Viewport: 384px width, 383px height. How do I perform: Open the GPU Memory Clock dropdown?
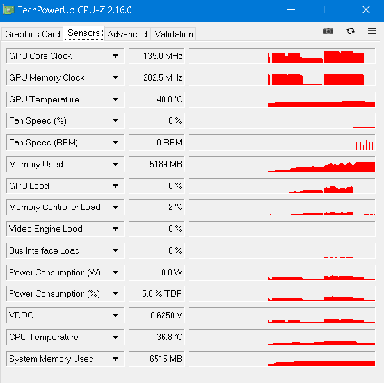pos(115,78)
